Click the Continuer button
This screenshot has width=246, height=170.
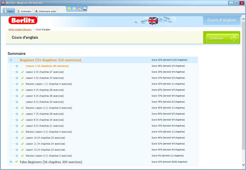pos(223,38)
